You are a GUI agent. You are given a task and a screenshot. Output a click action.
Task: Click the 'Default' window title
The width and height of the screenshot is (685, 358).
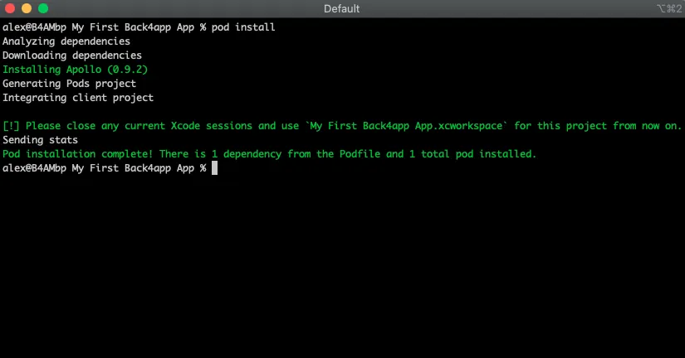pos(341,9)
